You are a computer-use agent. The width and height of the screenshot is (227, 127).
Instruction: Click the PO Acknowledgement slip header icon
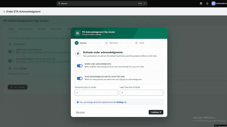pyautogui.click(x=78, y=33)
